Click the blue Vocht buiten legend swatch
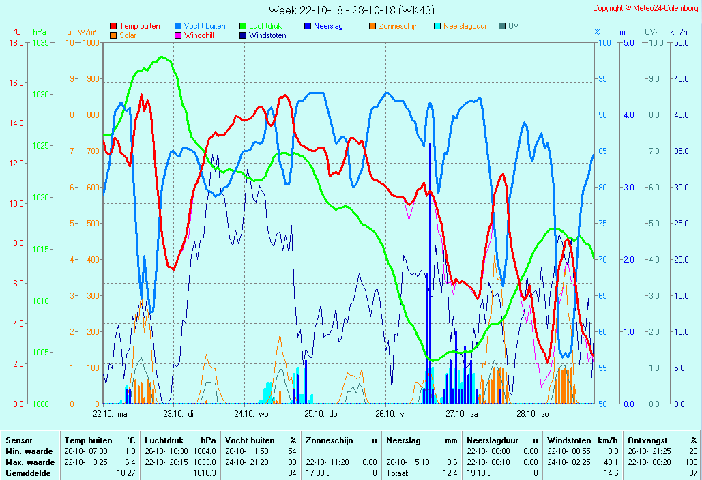Image resolution: width=702 pixels, height=480 pixels. pos(178,27)
